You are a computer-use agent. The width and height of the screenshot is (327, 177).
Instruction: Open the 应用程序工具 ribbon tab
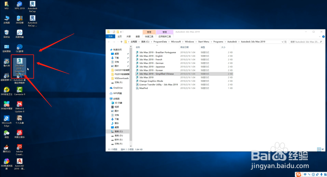tap(164, 37)
